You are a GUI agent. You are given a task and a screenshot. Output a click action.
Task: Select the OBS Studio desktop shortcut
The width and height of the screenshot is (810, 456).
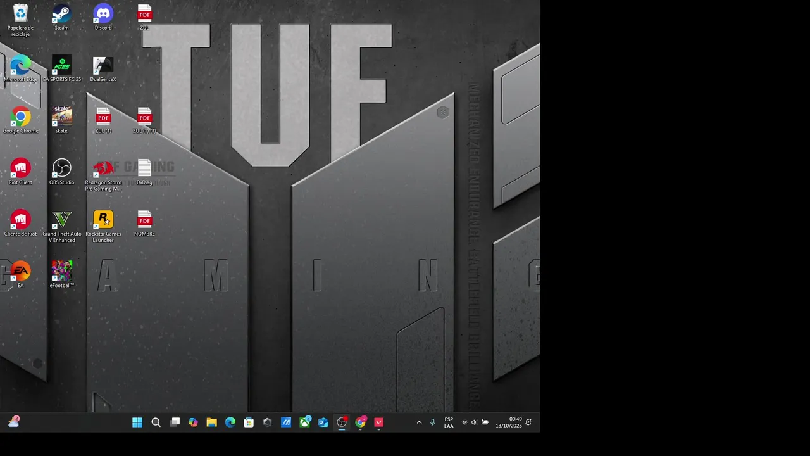click(x=61, y=172)
